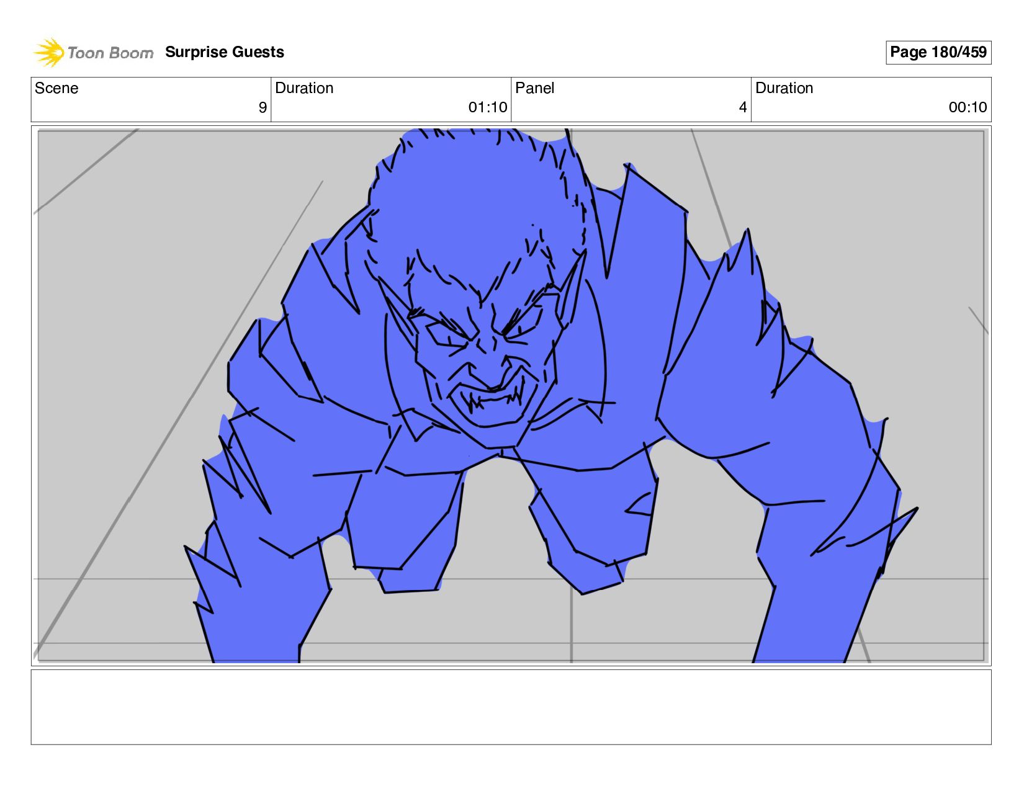Click the 'Panel' label

[534, 88]
